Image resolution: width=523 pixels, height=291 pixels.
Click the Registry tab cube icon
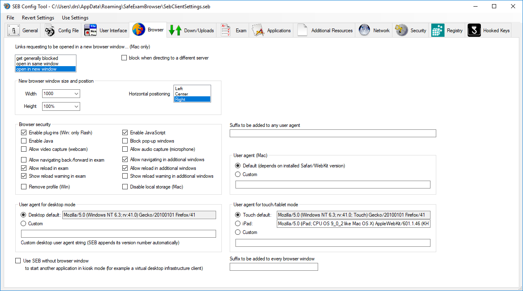(438, 31)
